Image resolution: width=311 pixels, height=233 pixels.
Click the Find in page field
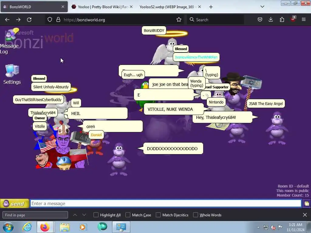point(35,215)
